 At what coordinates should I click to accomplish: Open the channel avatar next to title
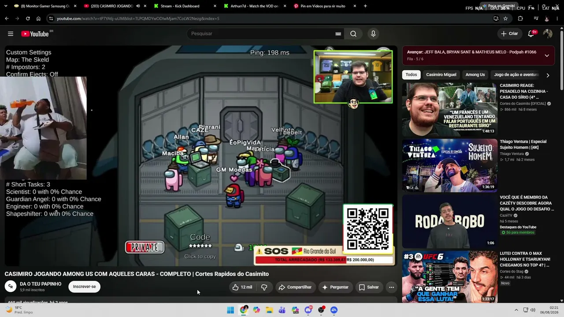click(x=11, y=287)
